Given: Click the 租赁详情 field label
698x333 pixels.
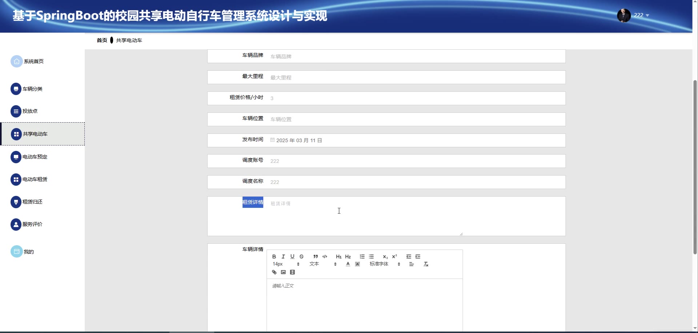Looking at the screenshot, I should [253, 202].
